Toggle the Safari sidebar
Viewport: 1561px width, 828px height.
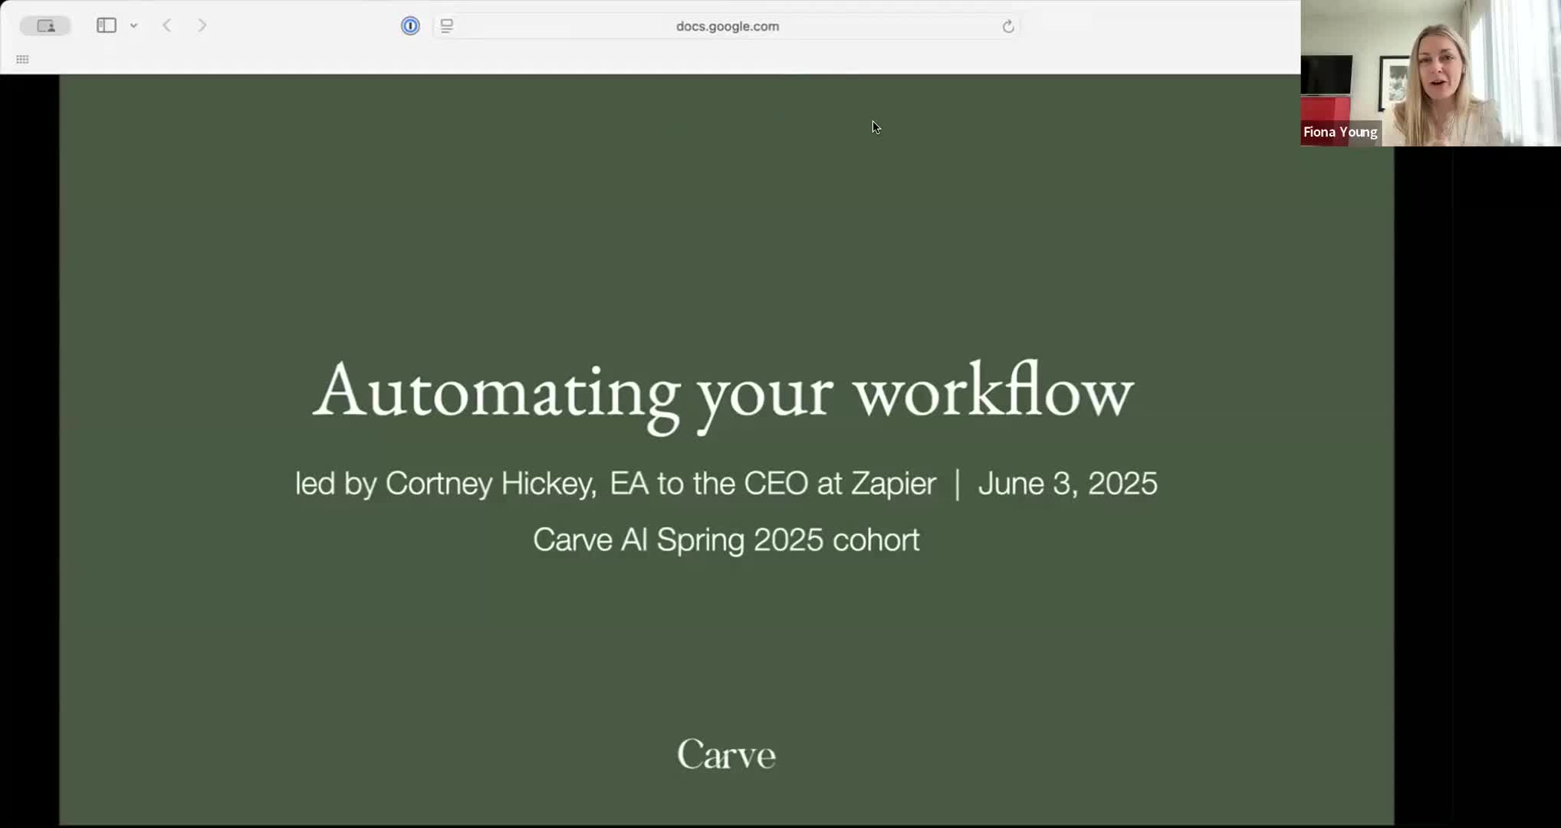tap(107, 26)
